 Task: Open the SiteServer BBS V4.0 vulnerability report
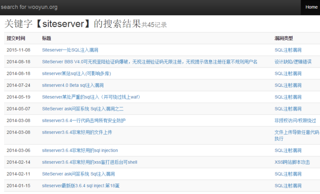149,62
